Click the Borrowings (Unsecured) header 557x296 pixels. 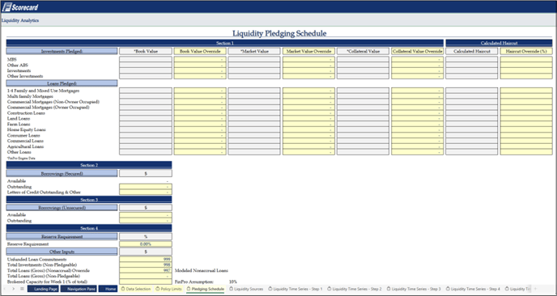62,208
